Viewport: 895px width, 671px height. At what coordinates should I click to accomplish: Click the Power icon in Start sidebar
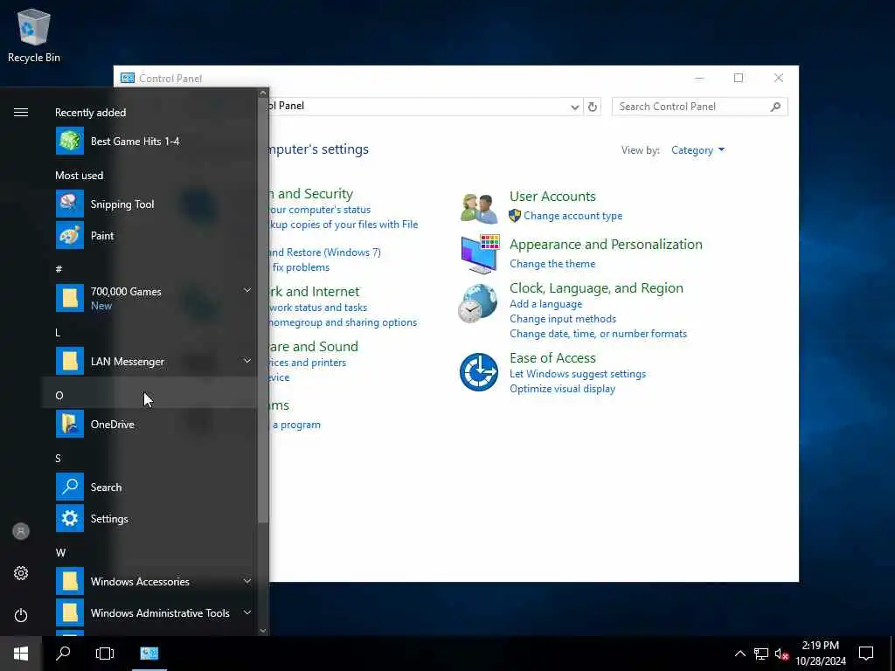[x=21, y=615]
